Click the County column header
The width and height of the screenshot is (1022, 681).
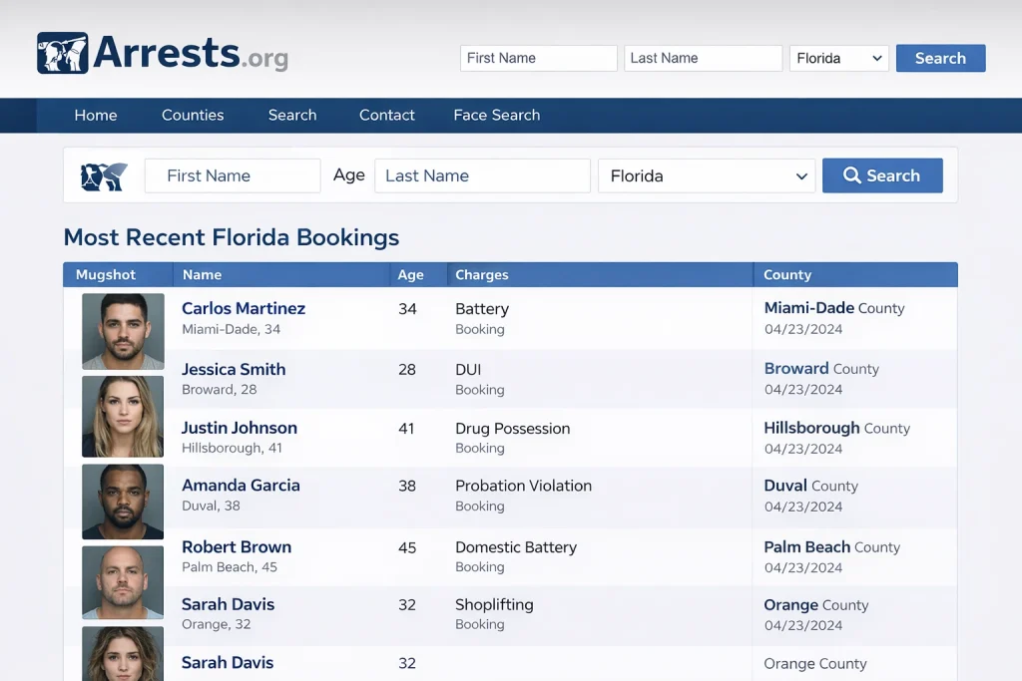(x=787, y=275)
